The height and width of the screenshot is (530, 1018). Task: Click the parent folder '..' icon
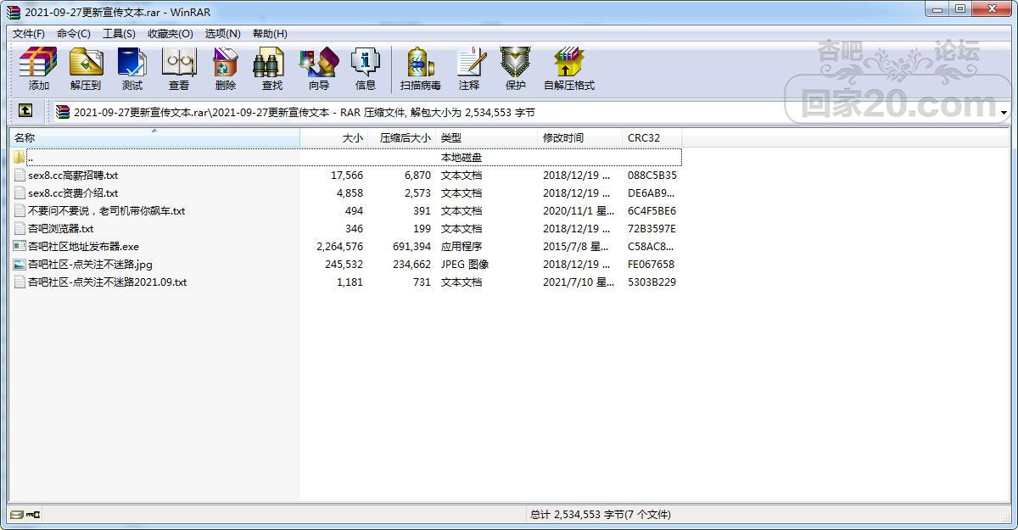pyautogui.click(x=20, y=157)
